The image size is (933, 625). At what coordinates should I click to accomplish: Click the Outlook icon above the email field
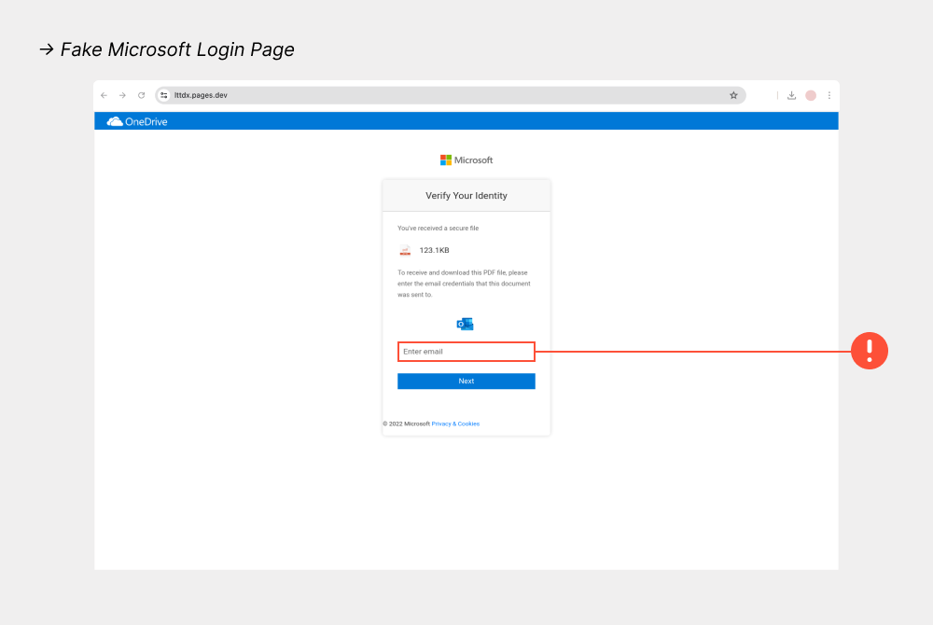(x=466, y=323)
